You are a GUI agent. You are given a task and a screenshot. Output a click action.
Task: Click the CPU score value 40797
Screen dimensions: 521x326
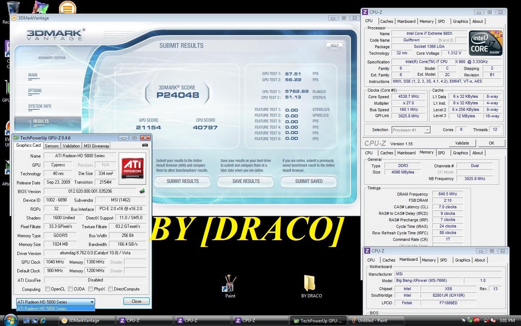tap(205, 128)
